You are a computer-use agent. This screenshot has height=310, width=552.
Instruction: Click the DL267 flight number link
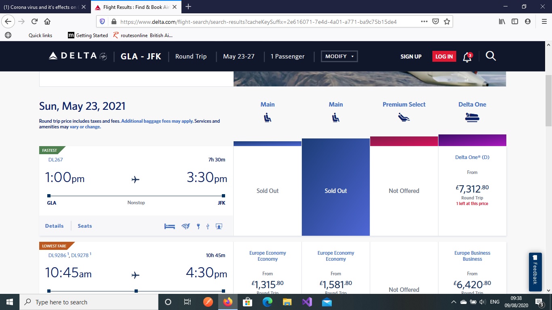click(x=55, y=159)
